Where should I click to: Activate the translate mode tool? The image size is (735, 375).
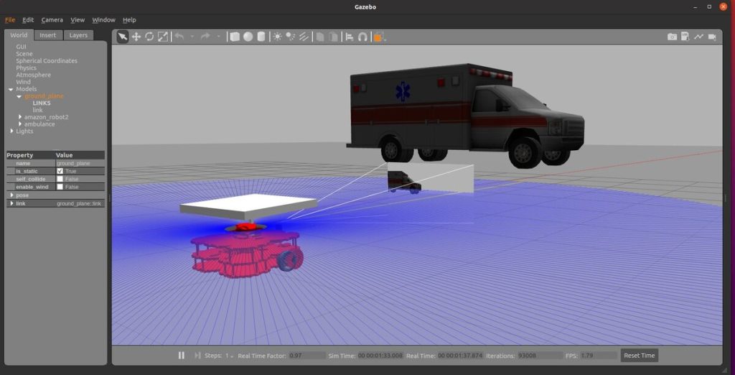pyautogui.click(x=136, y=37)
